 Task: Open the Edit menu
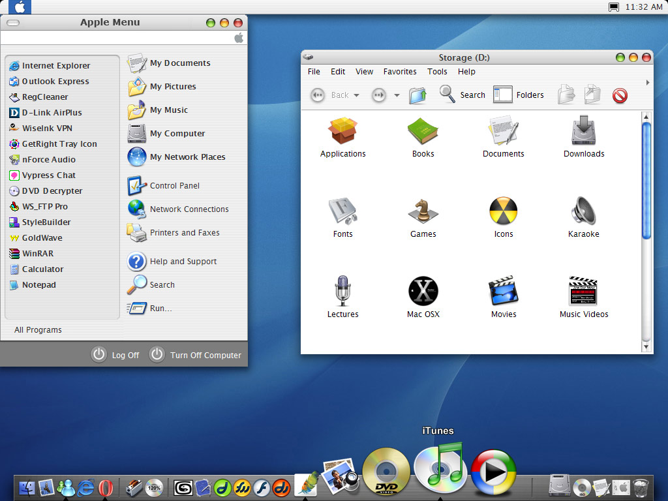338,72
